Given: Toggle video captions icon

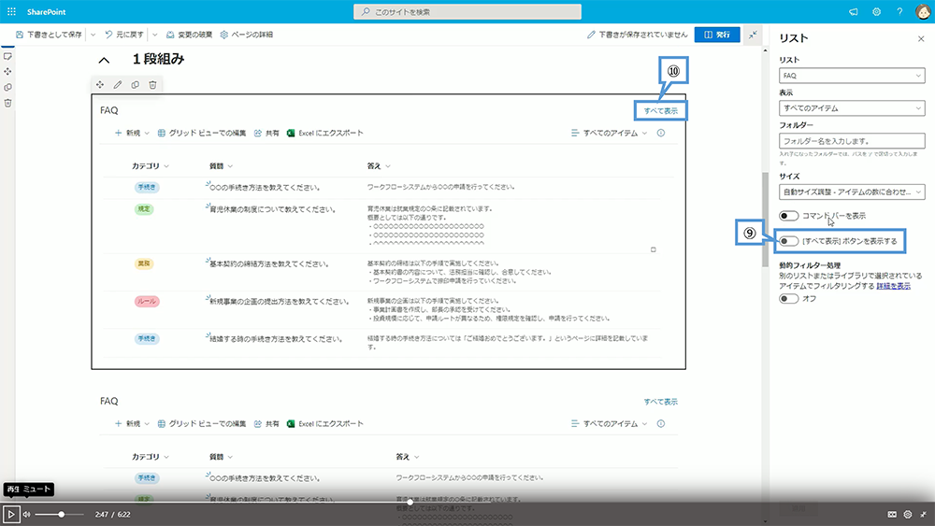Looking at the screenshot, I should tap(892, 514).
